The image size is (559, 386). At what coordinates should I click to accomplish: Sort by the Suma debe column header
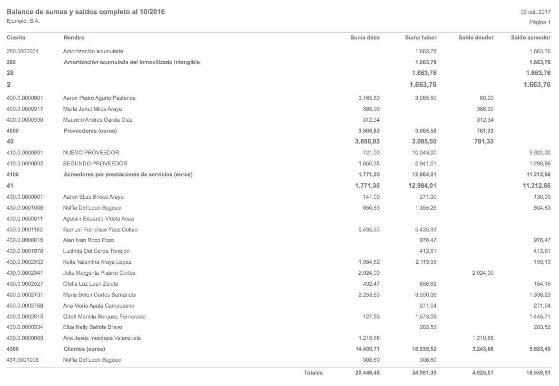pos(365,38)
